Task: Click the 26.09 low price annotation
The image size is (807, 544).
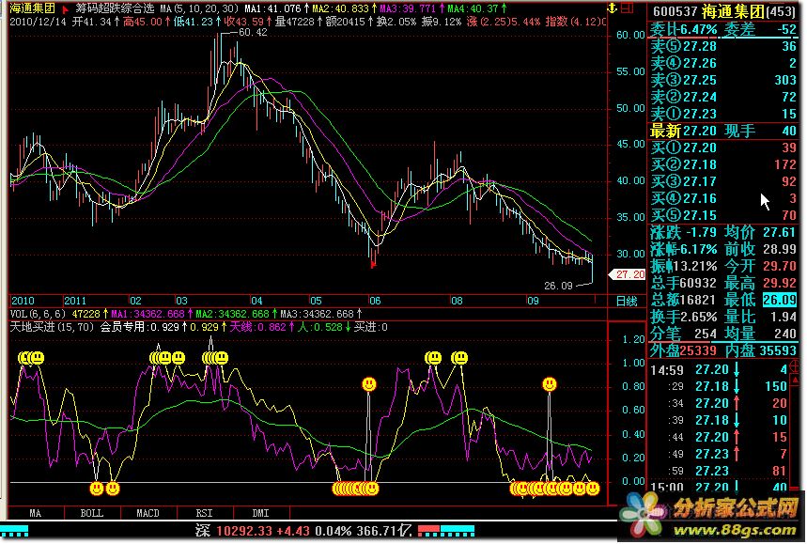Action: [x=558, y=286]
